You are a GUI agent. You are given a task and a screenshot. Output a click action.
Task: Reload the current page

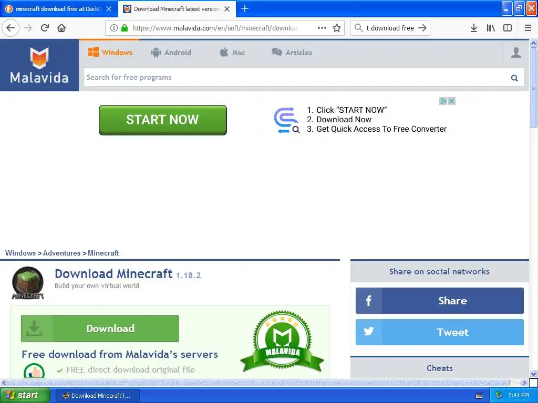[x=45, y=28]
